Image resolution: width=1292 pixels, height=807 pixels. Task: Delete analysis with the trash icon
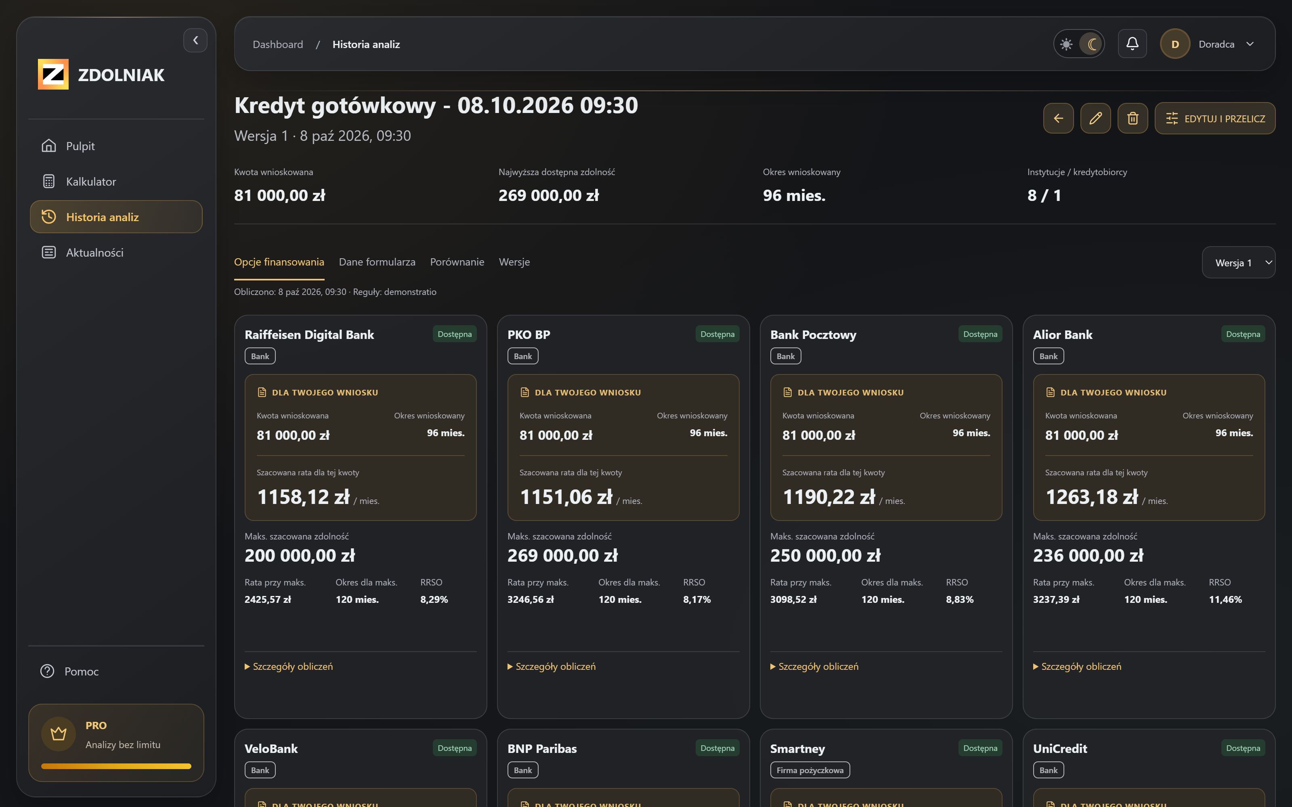(x=1133, y=118)
